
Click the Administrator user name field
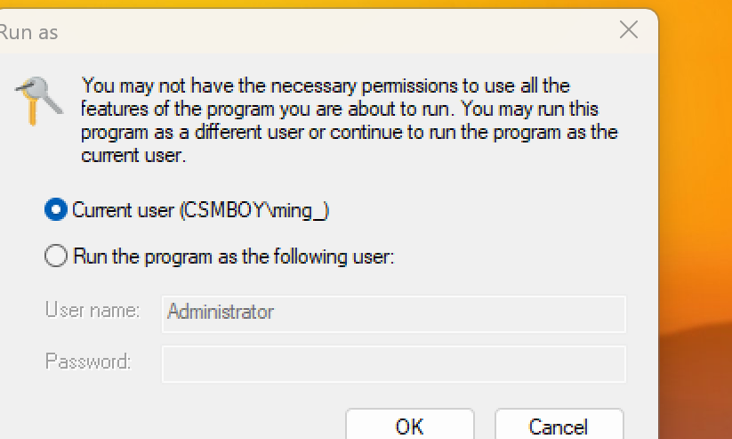click(393, 313)
